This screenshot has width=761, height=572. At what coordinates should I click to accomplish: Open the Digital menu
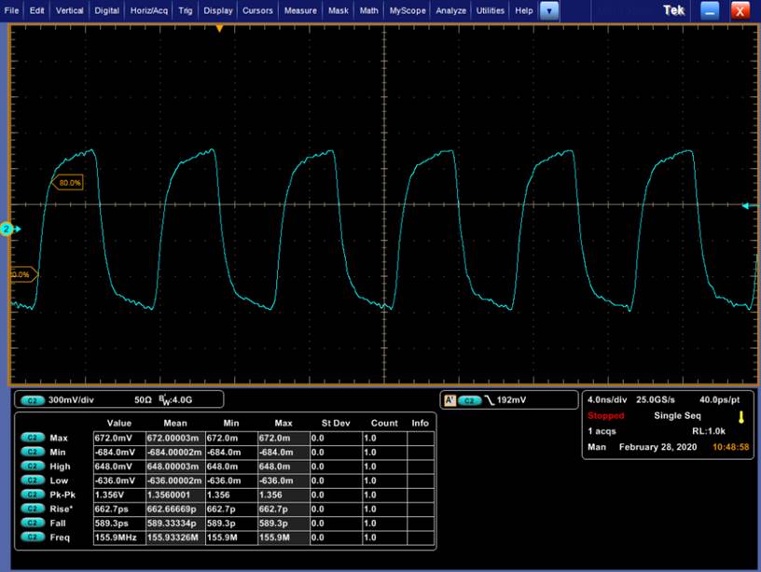coord(106,10)
